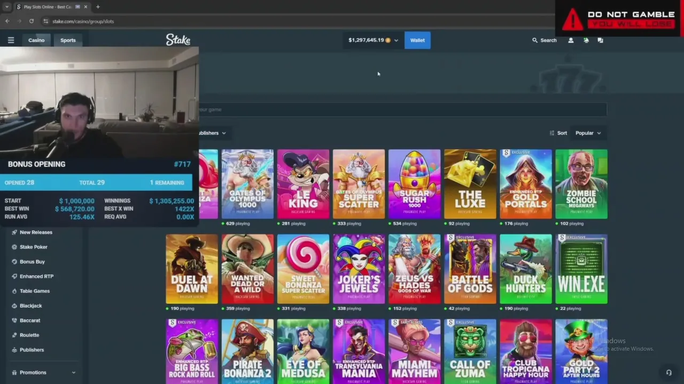The height and width of the screenshot is (384, 684).
Task: Open the search magnifier icon
Action: pyautogui.click(x=534, y=40)
